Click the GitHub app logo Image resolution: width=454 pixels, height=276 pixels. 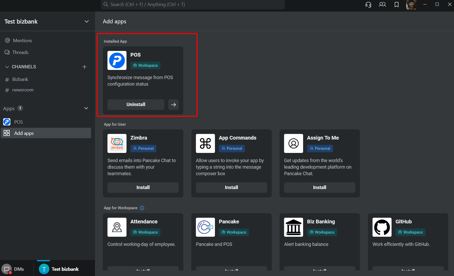[382, 227]
